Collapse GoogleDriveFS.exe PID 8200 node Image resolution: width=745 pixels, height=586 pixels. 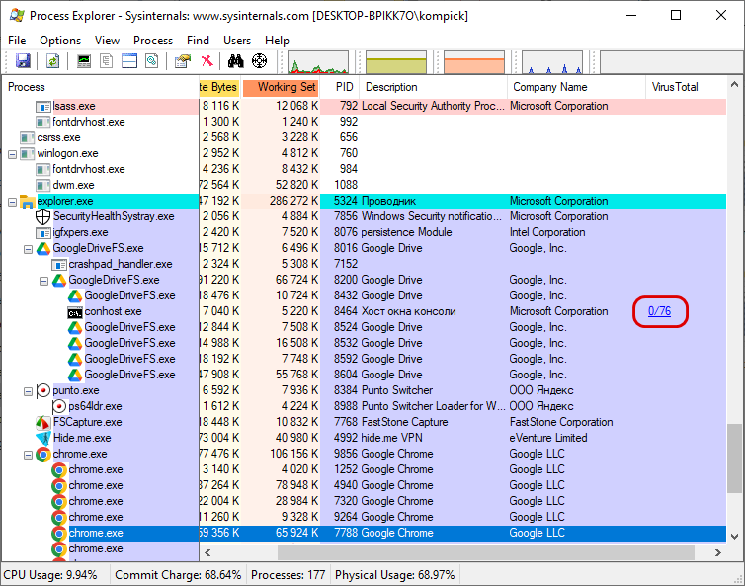[43, 281]
